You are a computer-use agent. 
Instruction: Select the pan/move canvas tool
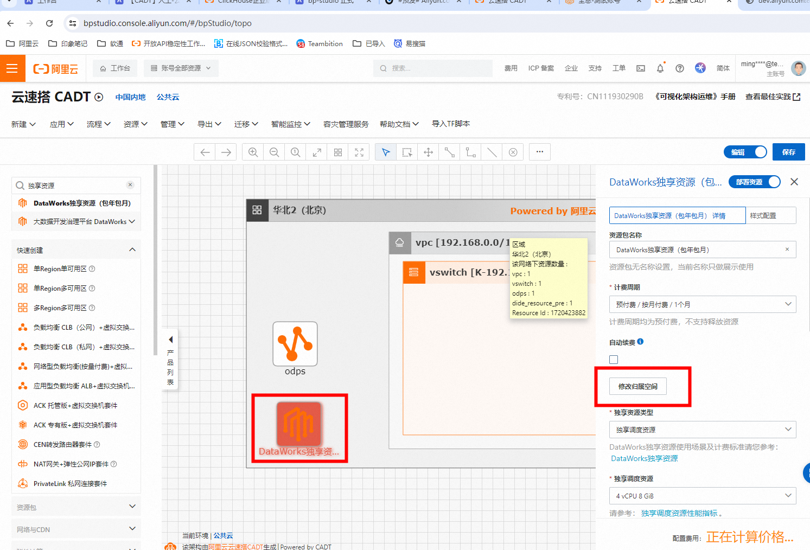point(429,152)
